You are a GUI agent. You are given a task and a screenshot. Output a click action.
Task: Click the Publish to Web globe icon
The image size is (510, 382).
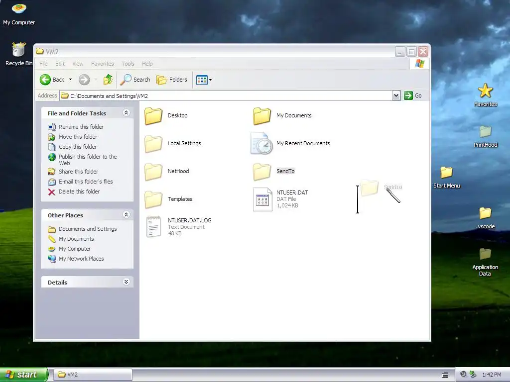(x=52, y=157)
